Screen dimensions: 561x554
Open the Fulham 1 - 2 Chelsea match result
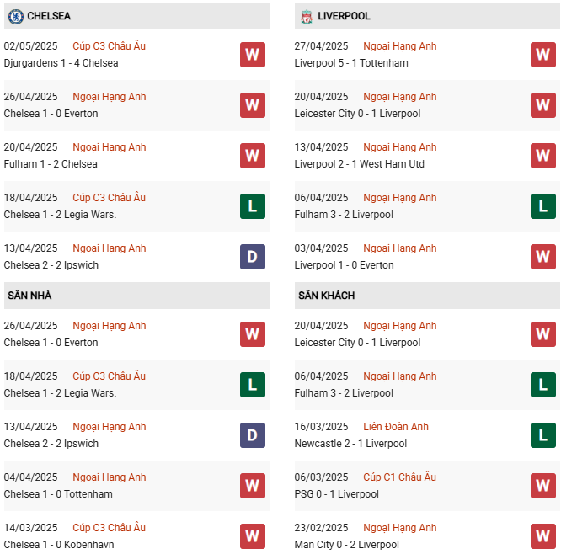(51, 164)
